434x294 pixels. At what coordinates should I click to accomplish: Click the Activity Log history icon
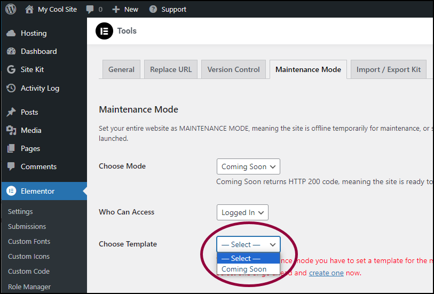(11, 88)
